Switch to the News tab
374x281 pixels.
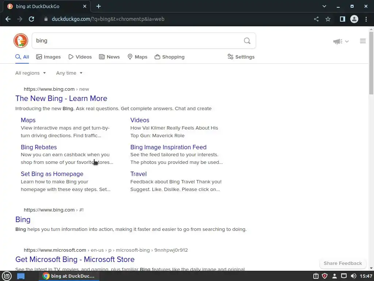[x=110, y=57]
